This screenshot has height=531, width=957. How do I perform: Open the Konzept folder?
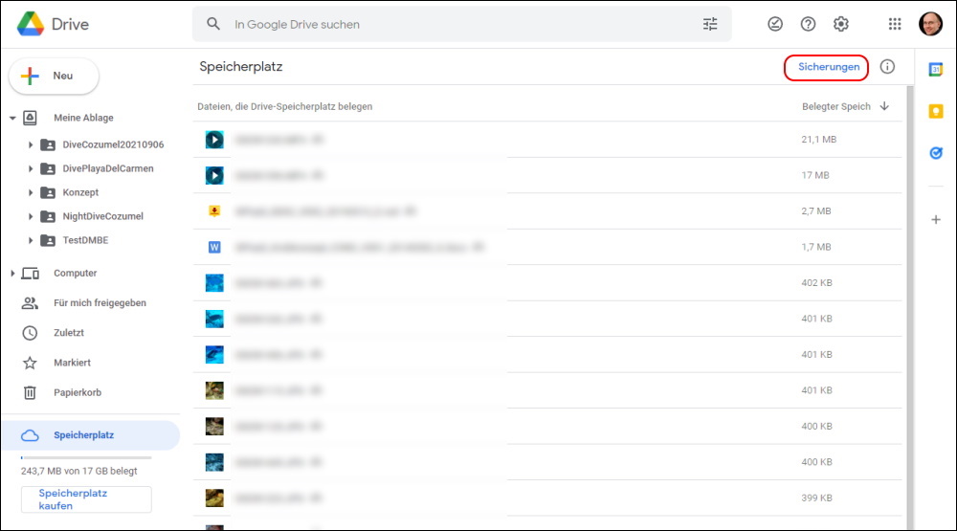click(x=80, y=192)
